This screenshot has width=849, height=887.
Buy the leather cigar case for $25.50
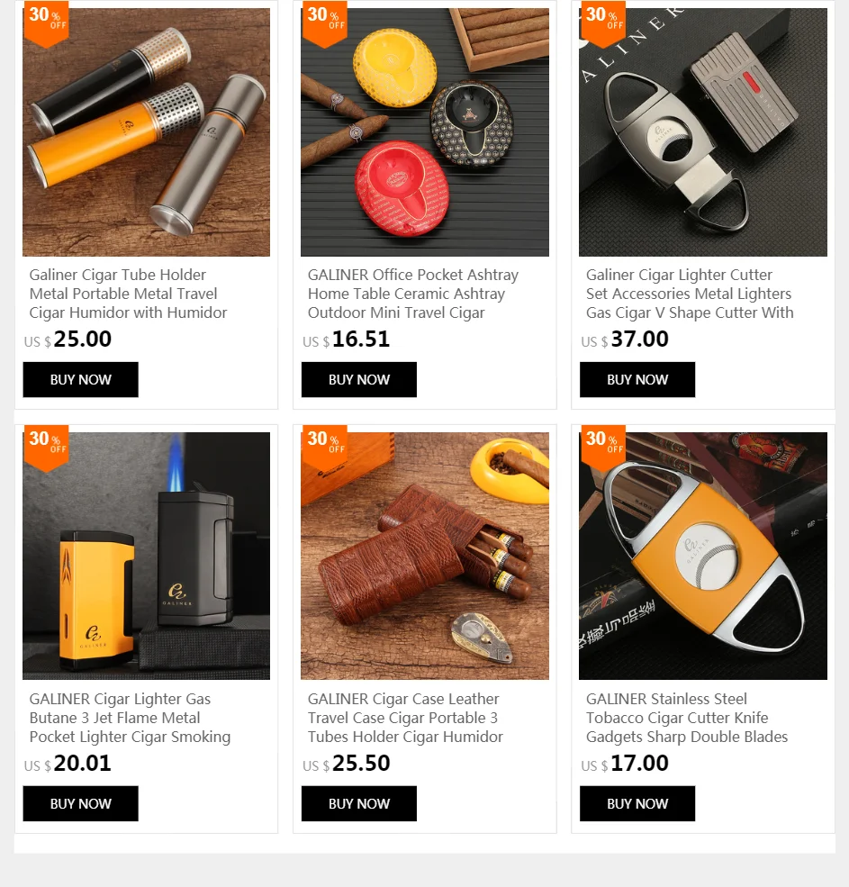[358, 803]
